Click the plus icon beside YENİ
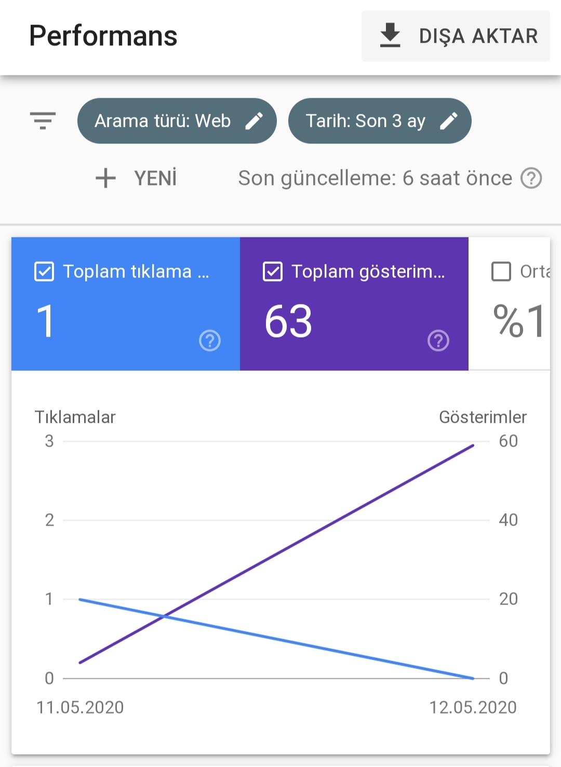The height and width of the screenshot is (767, 561). pos(105,178)
